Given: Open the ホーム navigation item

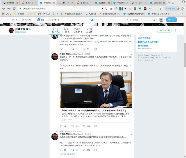Looking at the screenshot, I should pyautogui.click(x=13, y=20).
